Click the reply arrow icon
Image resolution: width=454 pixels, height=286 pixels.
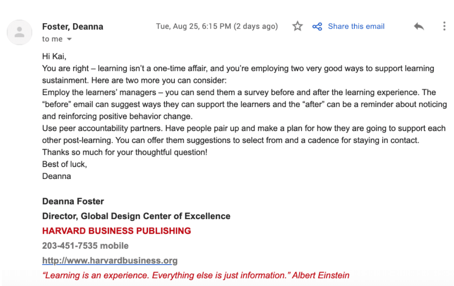point(419,26)
